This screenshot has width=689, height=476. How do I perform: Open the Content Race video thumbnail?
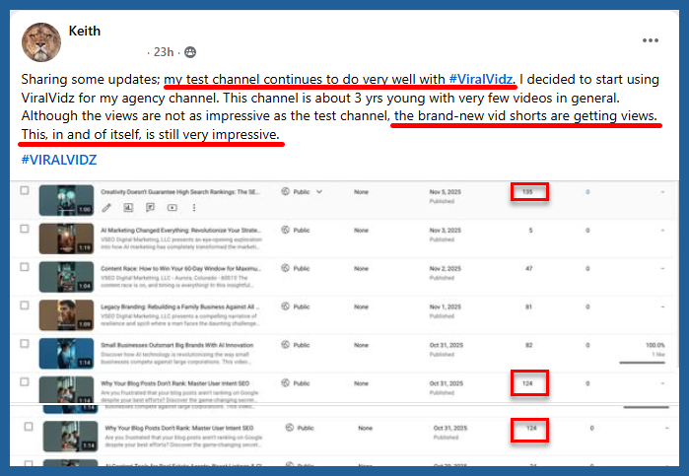[x=66, y=277]
